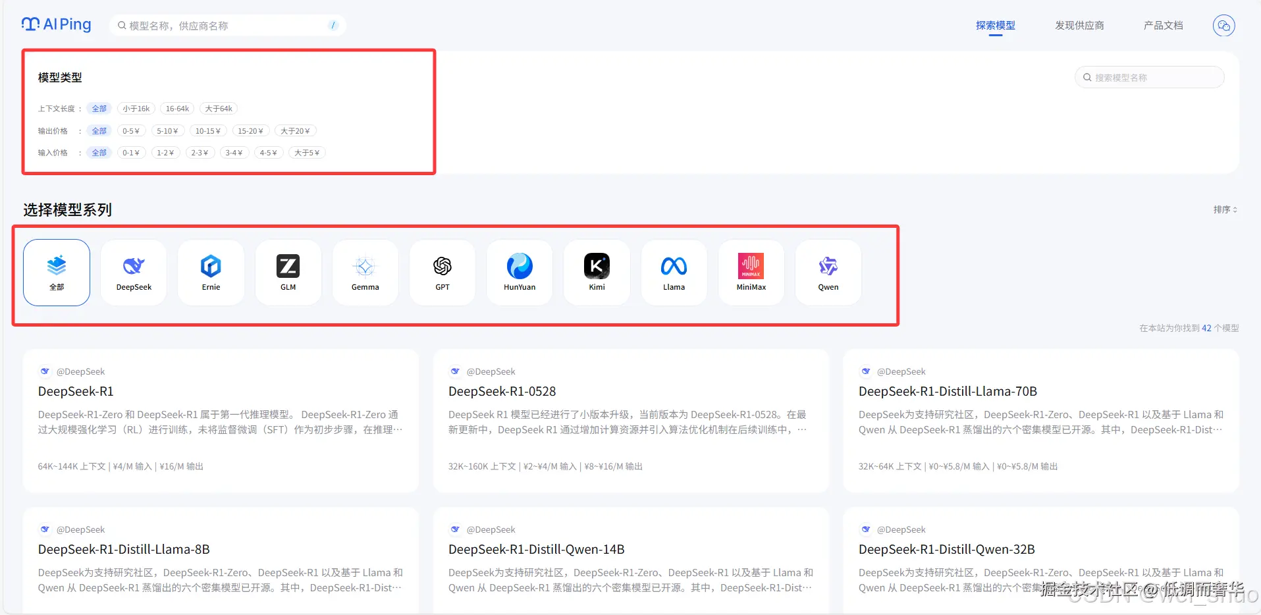Pick the Gemma series icon
Image resolution: width=1261 pixels, height=615 pixels.
365,266
